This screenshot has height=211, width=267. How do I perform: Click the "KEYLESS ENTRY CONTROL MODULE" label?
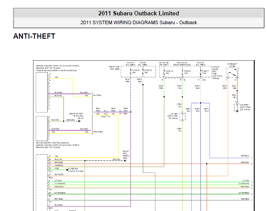[x=52, y=143]
